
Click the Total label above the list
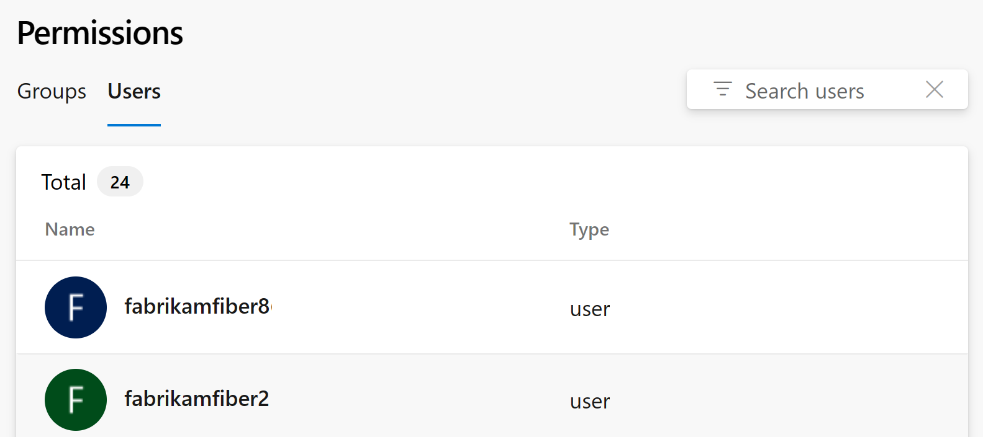(63, 181)
